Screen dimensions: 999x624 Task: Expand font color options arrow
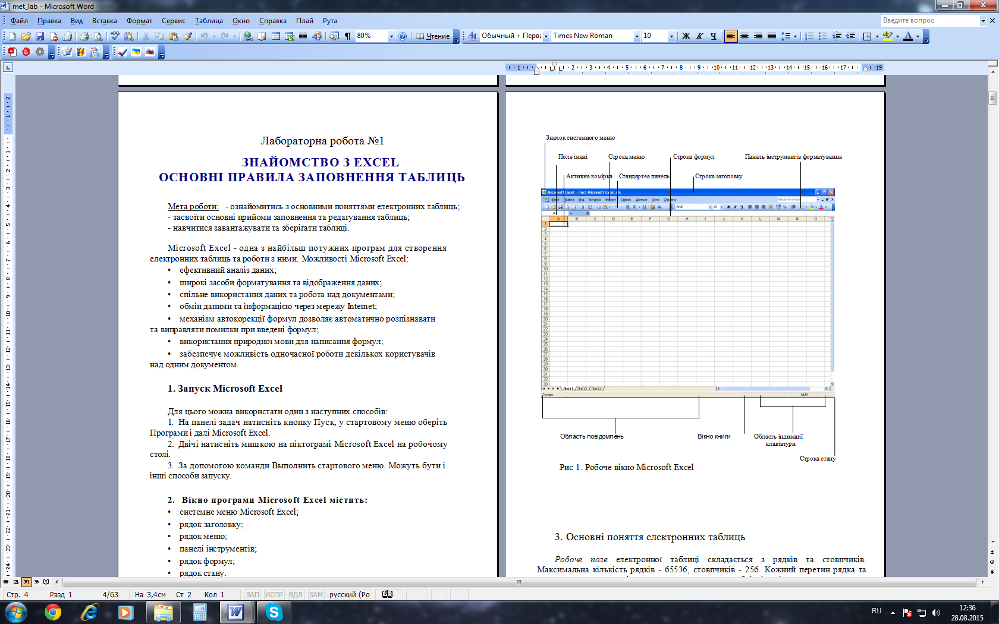pos(918,36)
